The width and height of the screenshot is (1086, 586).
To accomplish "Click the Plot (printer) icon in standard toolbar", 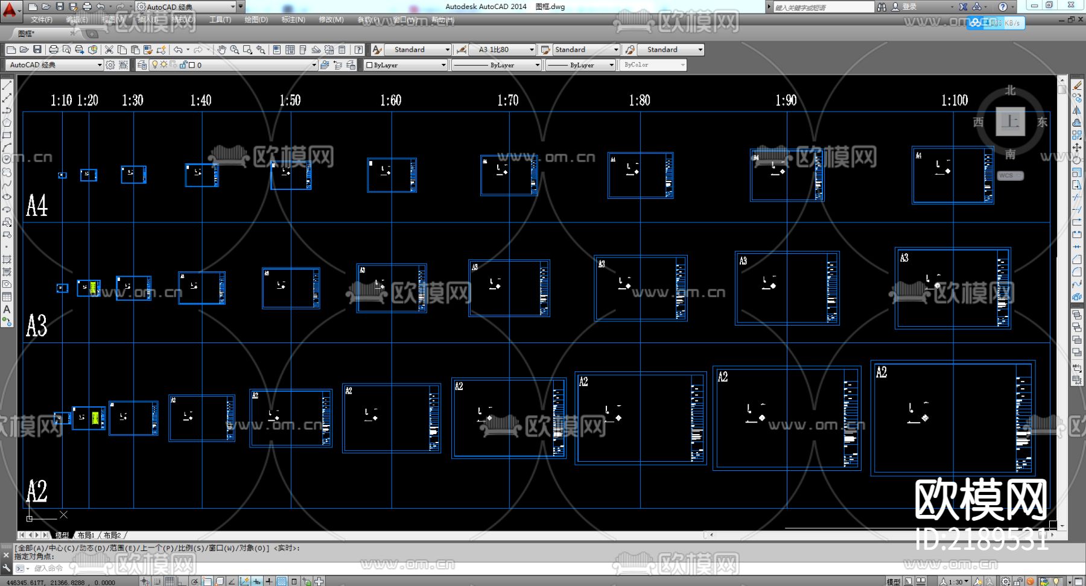I will (54, 49).
